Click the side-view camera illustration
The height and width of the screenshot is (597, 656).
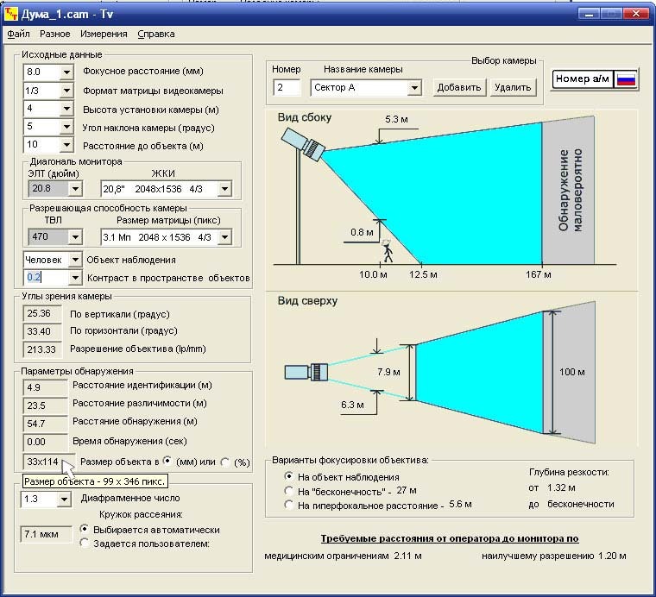302,144
